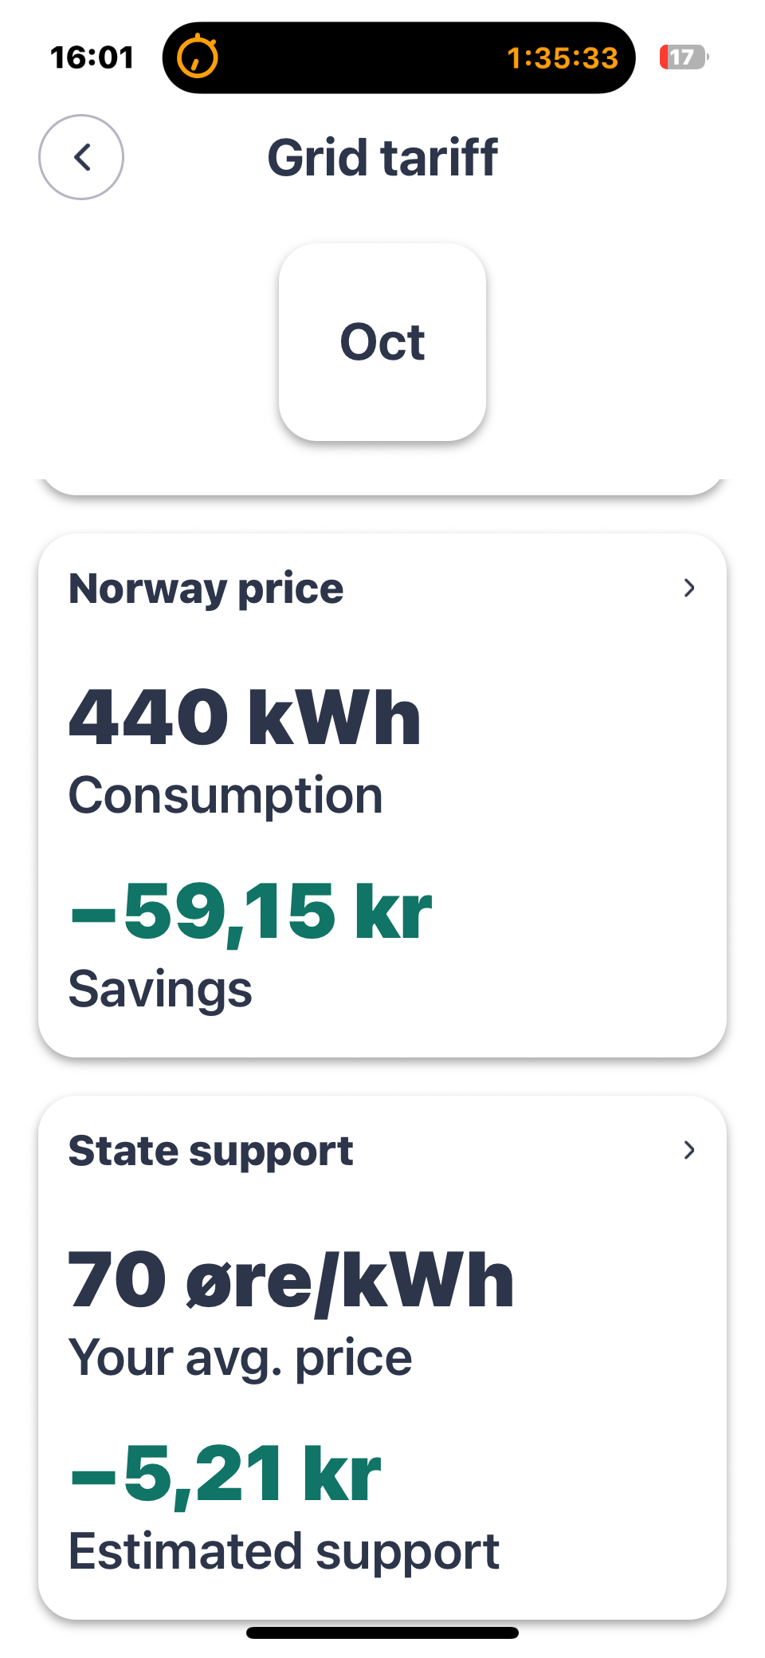The height and width of the screenshot is (1658, 765).
Task: Expand the State support chevron
Action: coord(689,1150)
